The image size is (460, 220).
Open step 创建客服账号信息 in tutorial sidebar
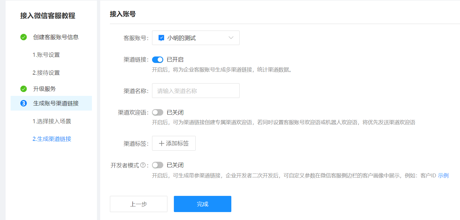56,37
